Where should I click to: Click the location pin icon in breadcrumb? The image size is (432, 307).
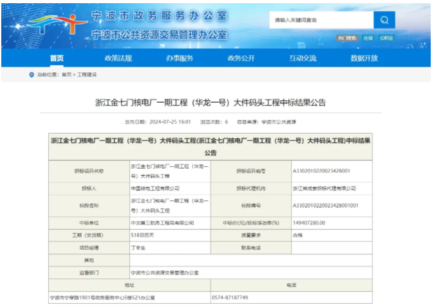click(32, 75)
